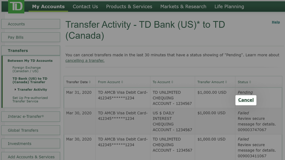Open the Help link
This screenshot has width=285, height=160.
(276, 22)
